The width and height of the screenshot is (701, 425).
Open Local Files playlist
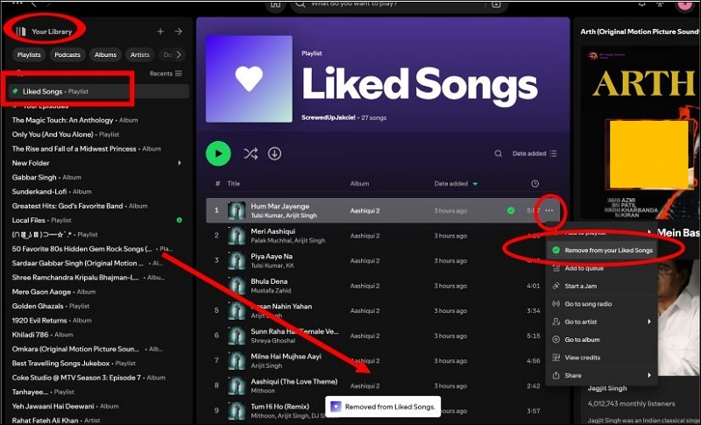pos(41,220)
